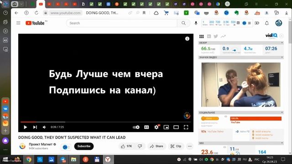Share this video
This screenshot has height=164, width=292.
click(x=156, y=146)
